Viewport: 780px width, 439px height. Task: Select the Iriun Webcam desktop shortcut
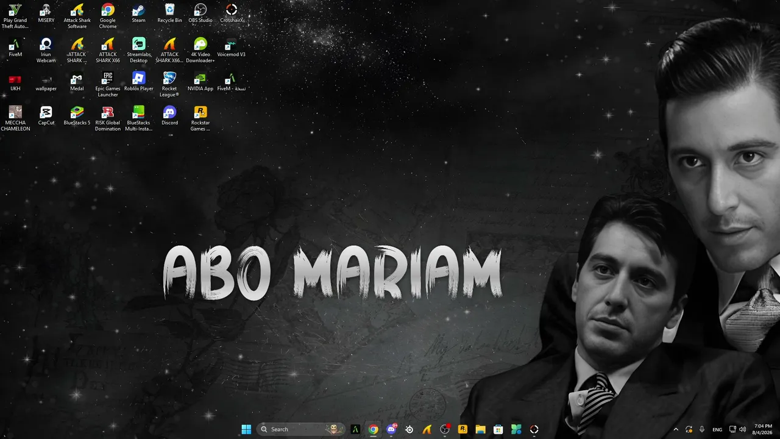pos(46,51)
